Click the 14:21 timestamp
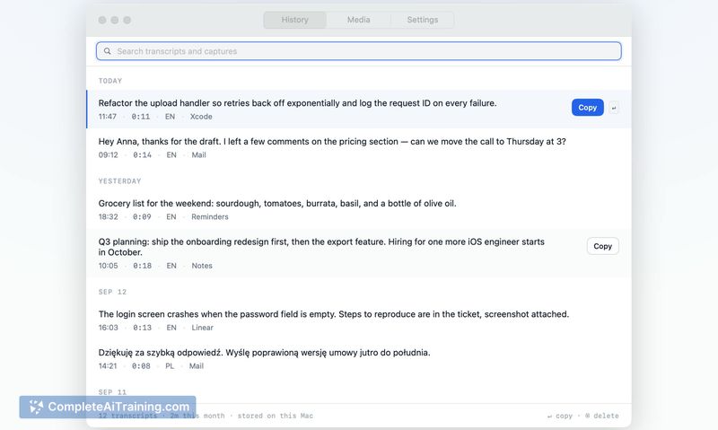The width and height of the screenshot is (718, 430). click(108, 366)
